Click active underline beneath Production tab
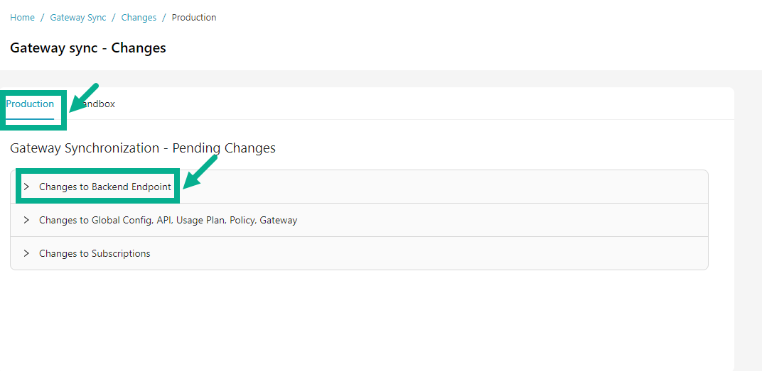The width and height of the screenshot is (762, 371). [30, 118]
